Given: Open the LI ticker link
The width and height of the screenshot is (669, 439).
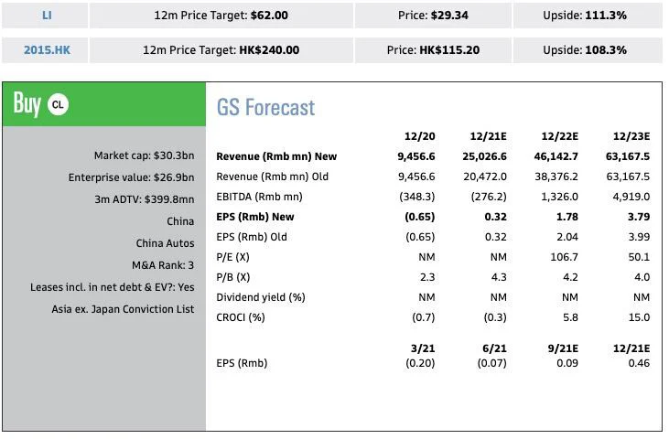Looking at the screenshot, I should click(x=47, y=16).
